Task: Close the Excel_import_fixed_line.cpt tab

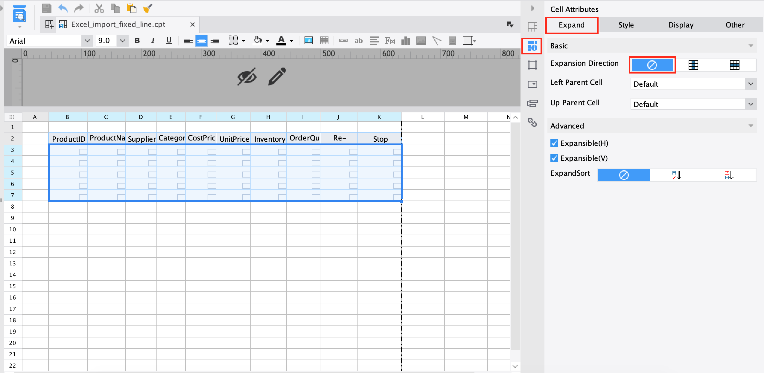Action: point(192,24)
